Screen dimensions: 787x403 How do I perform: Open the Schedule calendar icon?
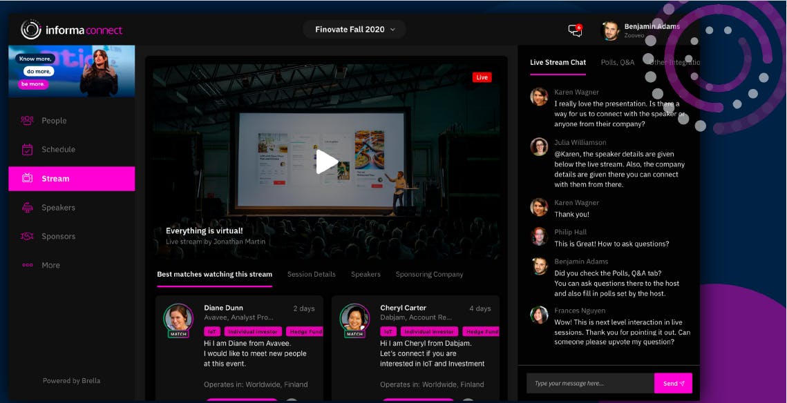(x=28, y=149)
